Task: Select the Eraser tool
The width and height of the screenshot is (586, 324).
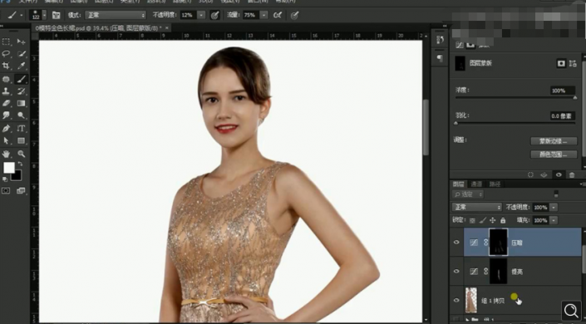Action: 7,103
